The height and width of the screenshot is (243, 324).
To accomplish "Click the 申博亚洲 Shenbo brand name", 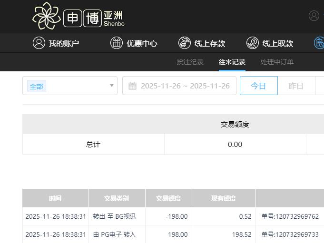I will (x=94, y=19).
